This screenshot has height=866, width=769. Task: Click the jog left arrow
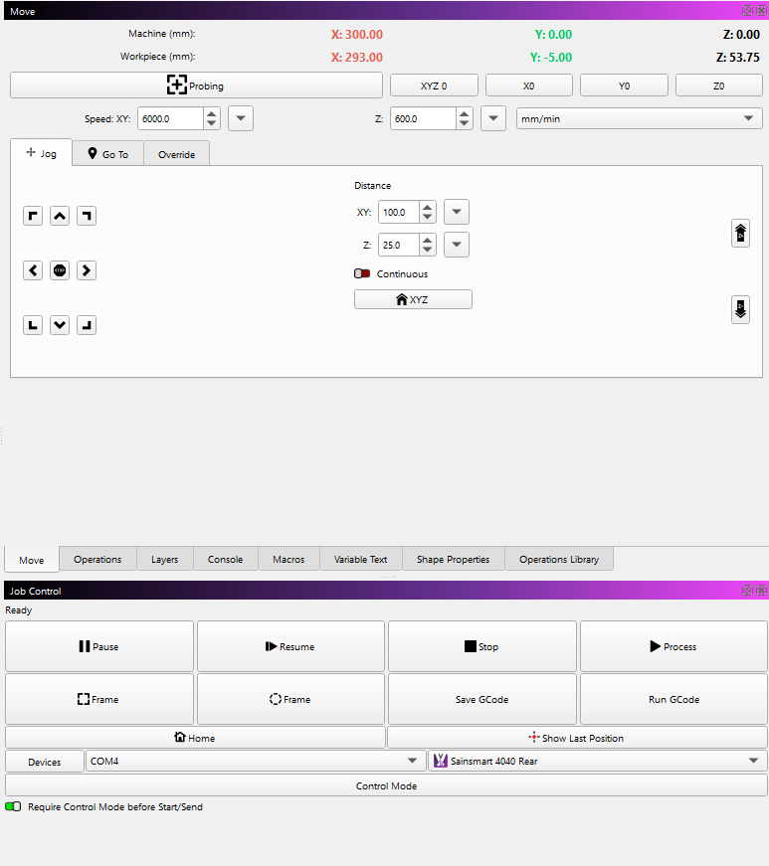pyautogui.click(x=34, y=270)
